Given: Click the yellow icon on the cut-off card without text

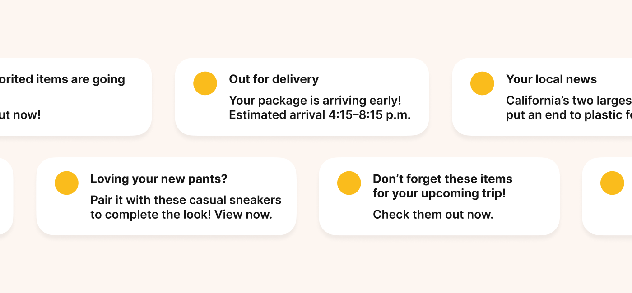Looking at the screenshot, I should [x=612, y=183].
